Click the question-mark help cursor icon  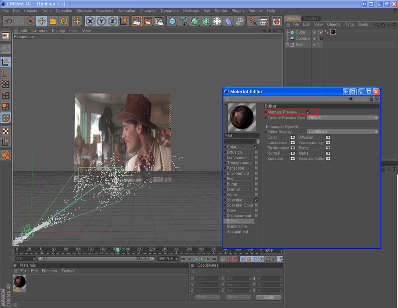pos(252,21)
